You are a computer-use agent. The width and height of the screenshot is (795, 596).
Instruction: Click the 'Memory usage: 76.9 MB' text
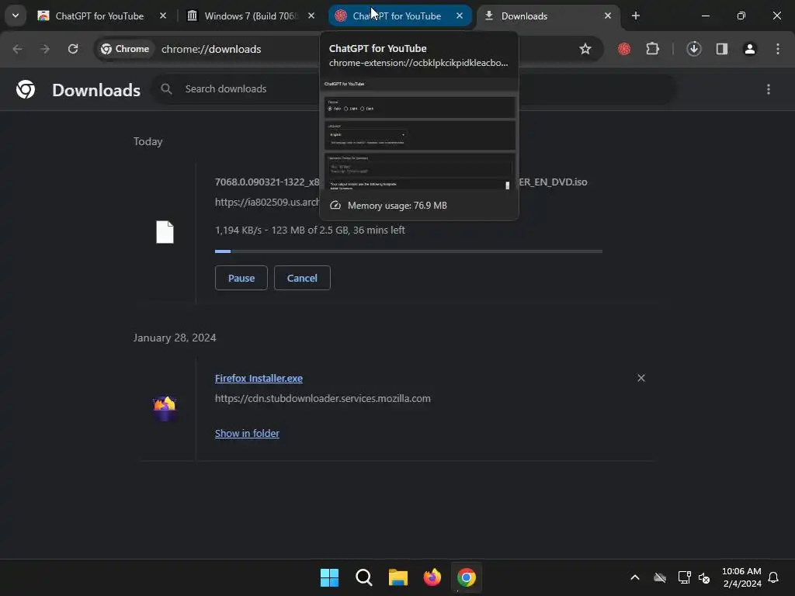pos(397,205)
